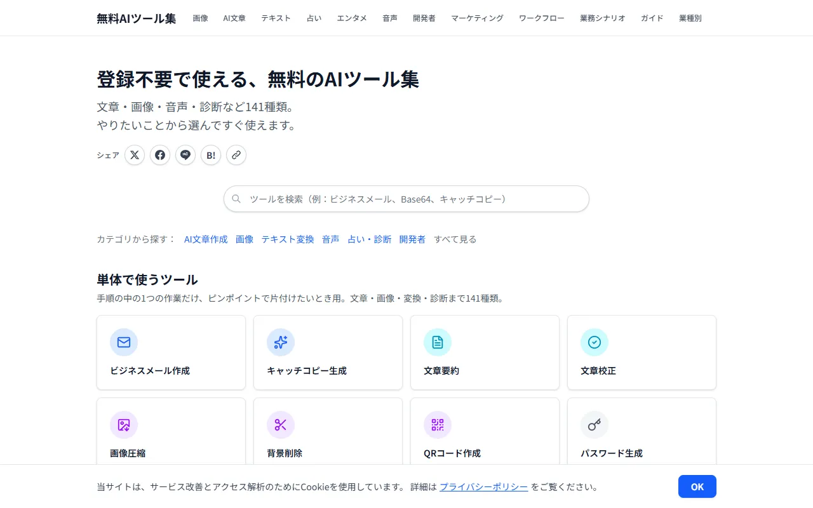Open 開発者 in the top navigation
Screen dimensions: 813x508
pos(424,18)
